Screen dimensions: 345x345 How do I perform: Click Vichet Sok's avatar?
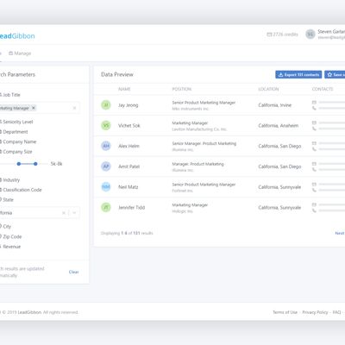106,125
